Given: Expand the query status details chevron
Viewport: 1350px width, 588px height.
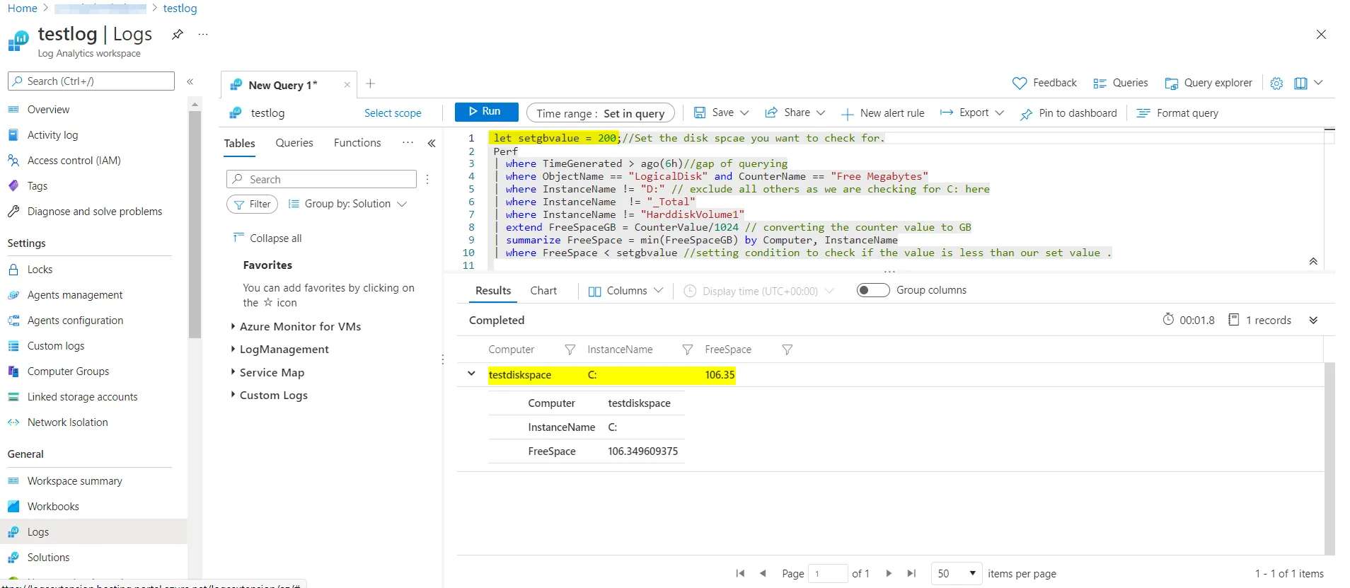Looking at the screenshot, I should point(1313,320).
